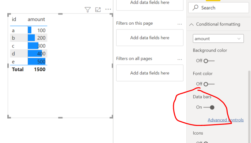Click the Format pane vertical scrollbar
Screen dimensions: 251x143
[x=249, y=107]
